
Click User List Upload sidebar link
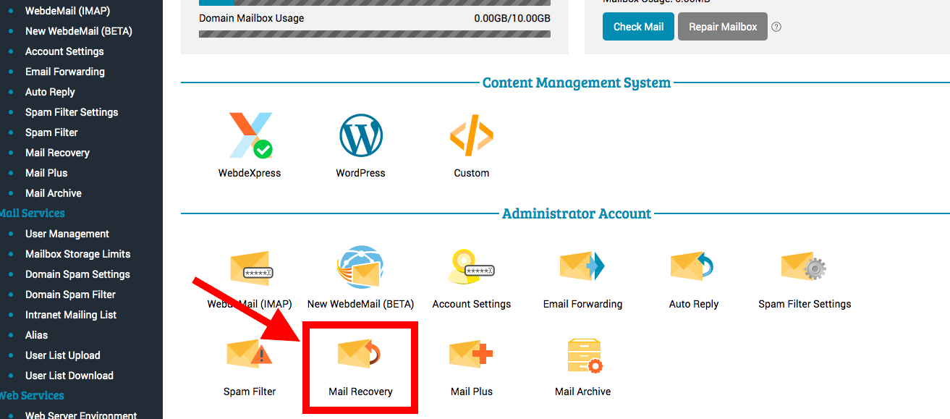pyautogui.click(x=63, y=355)
